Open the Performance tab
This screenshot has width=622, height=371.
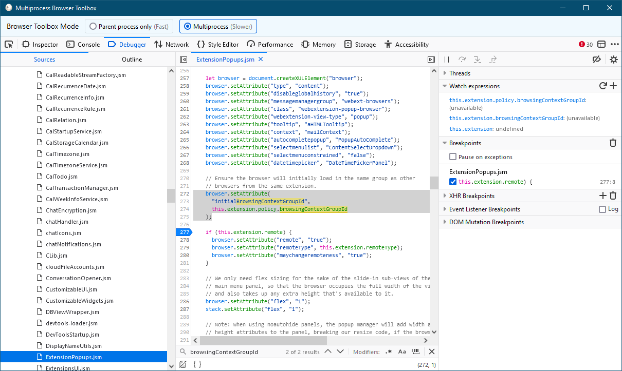click(270, 45)
